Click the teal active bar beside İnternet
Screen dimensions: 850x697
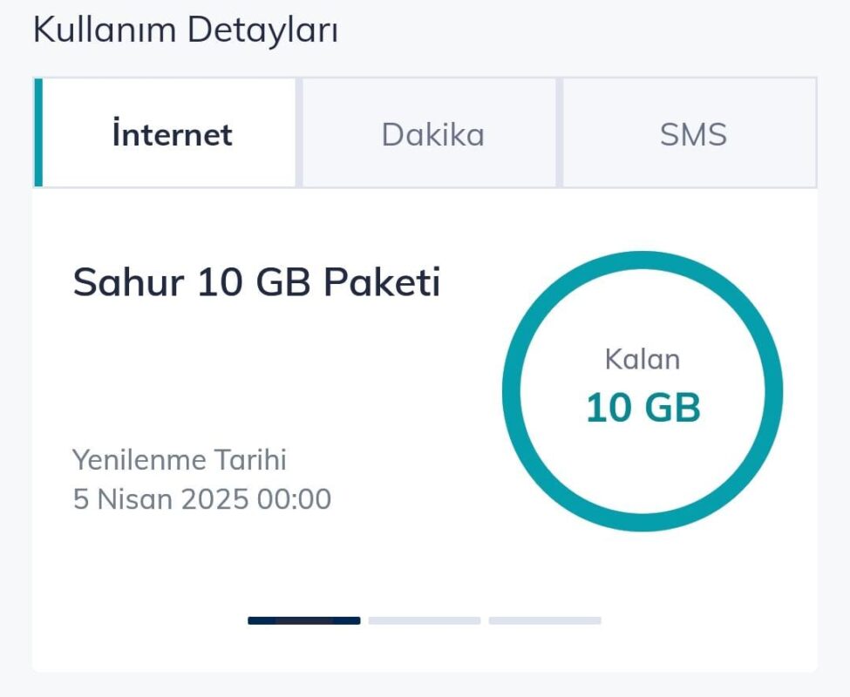tap(38, 132)
